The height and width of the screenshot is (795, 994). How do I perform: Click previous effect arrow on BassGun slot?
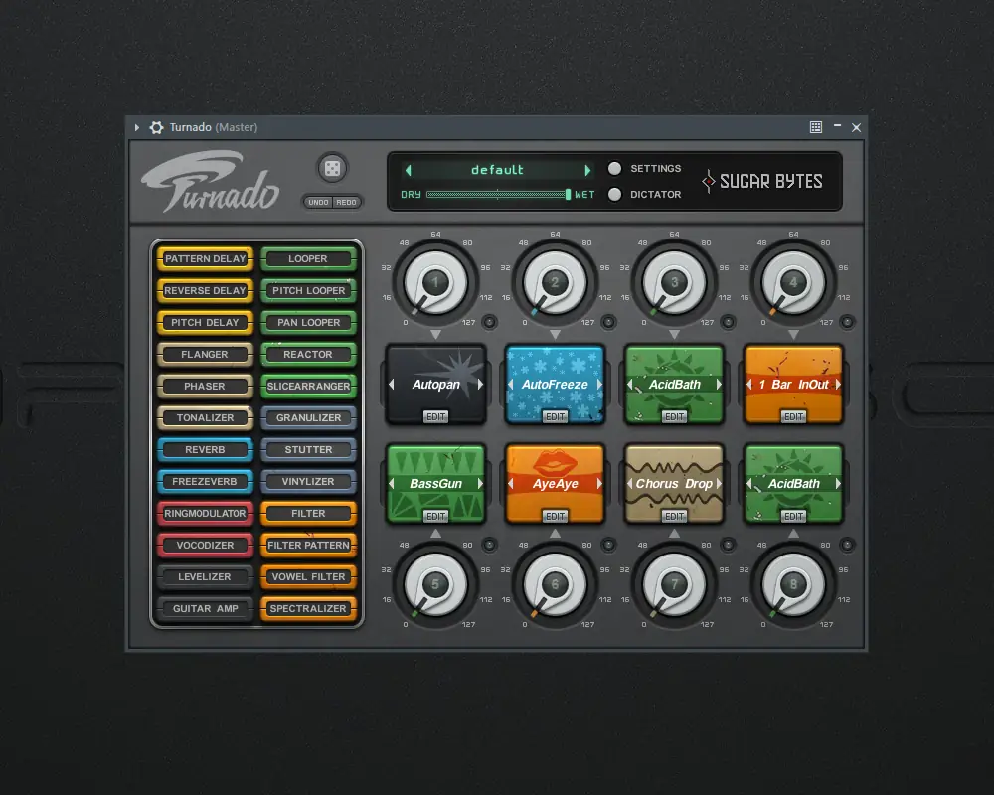click(391, 484)
